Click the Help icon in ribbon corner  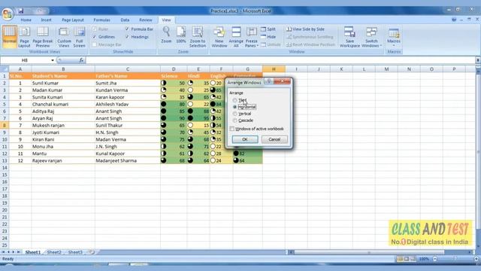pos(454,20)
